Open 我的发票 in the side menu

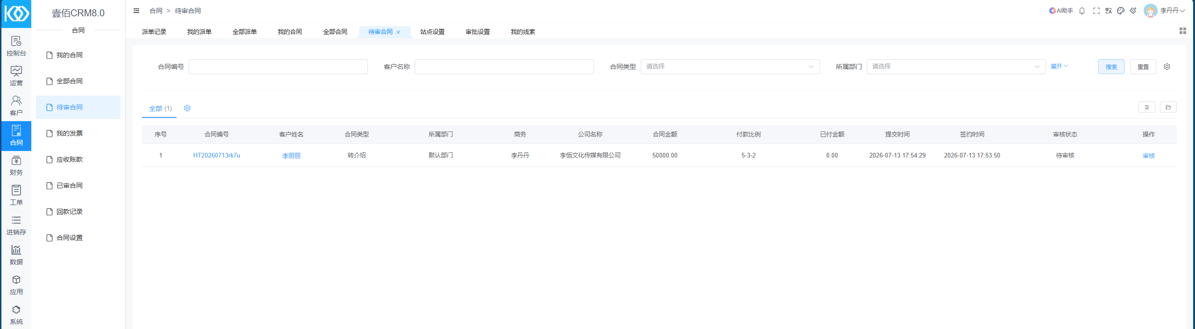pos(78,133)
